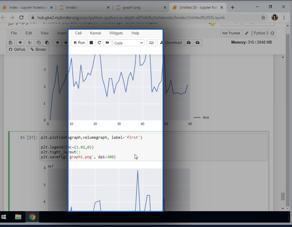Click the first cloud icon after Download

(x=189, y=43)
